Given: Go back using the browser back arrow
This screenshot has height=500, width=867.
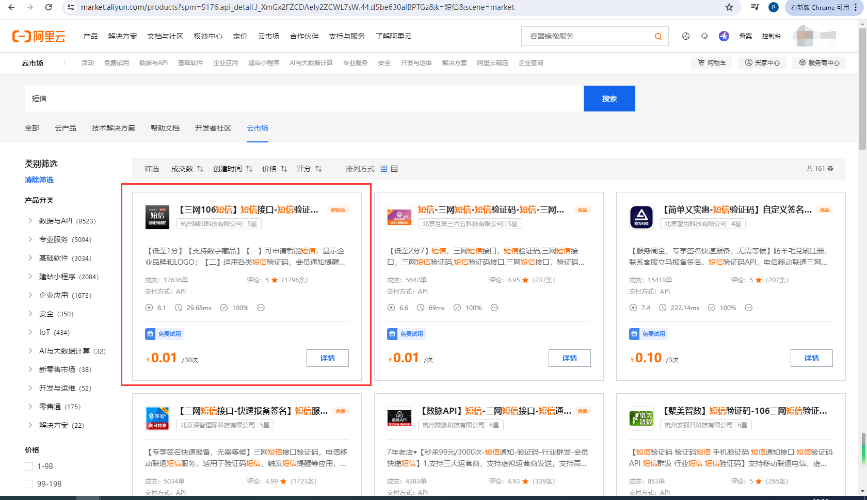Looking at the screenshot, I should click(x=11, y=7).
